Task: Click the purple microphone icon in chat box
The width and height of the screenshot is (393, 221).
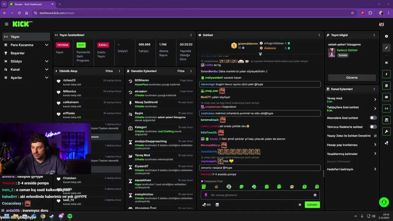Action: [206, 195]
